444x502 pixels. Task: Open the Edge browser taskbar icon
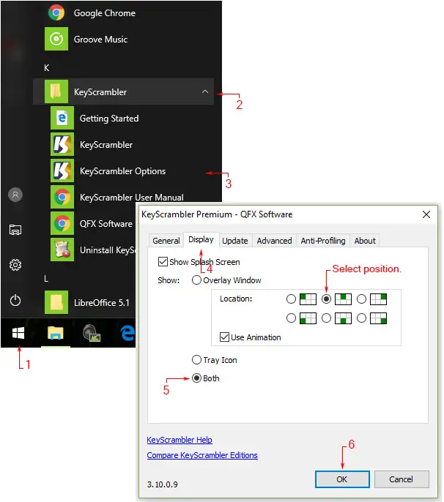point(127,333)
